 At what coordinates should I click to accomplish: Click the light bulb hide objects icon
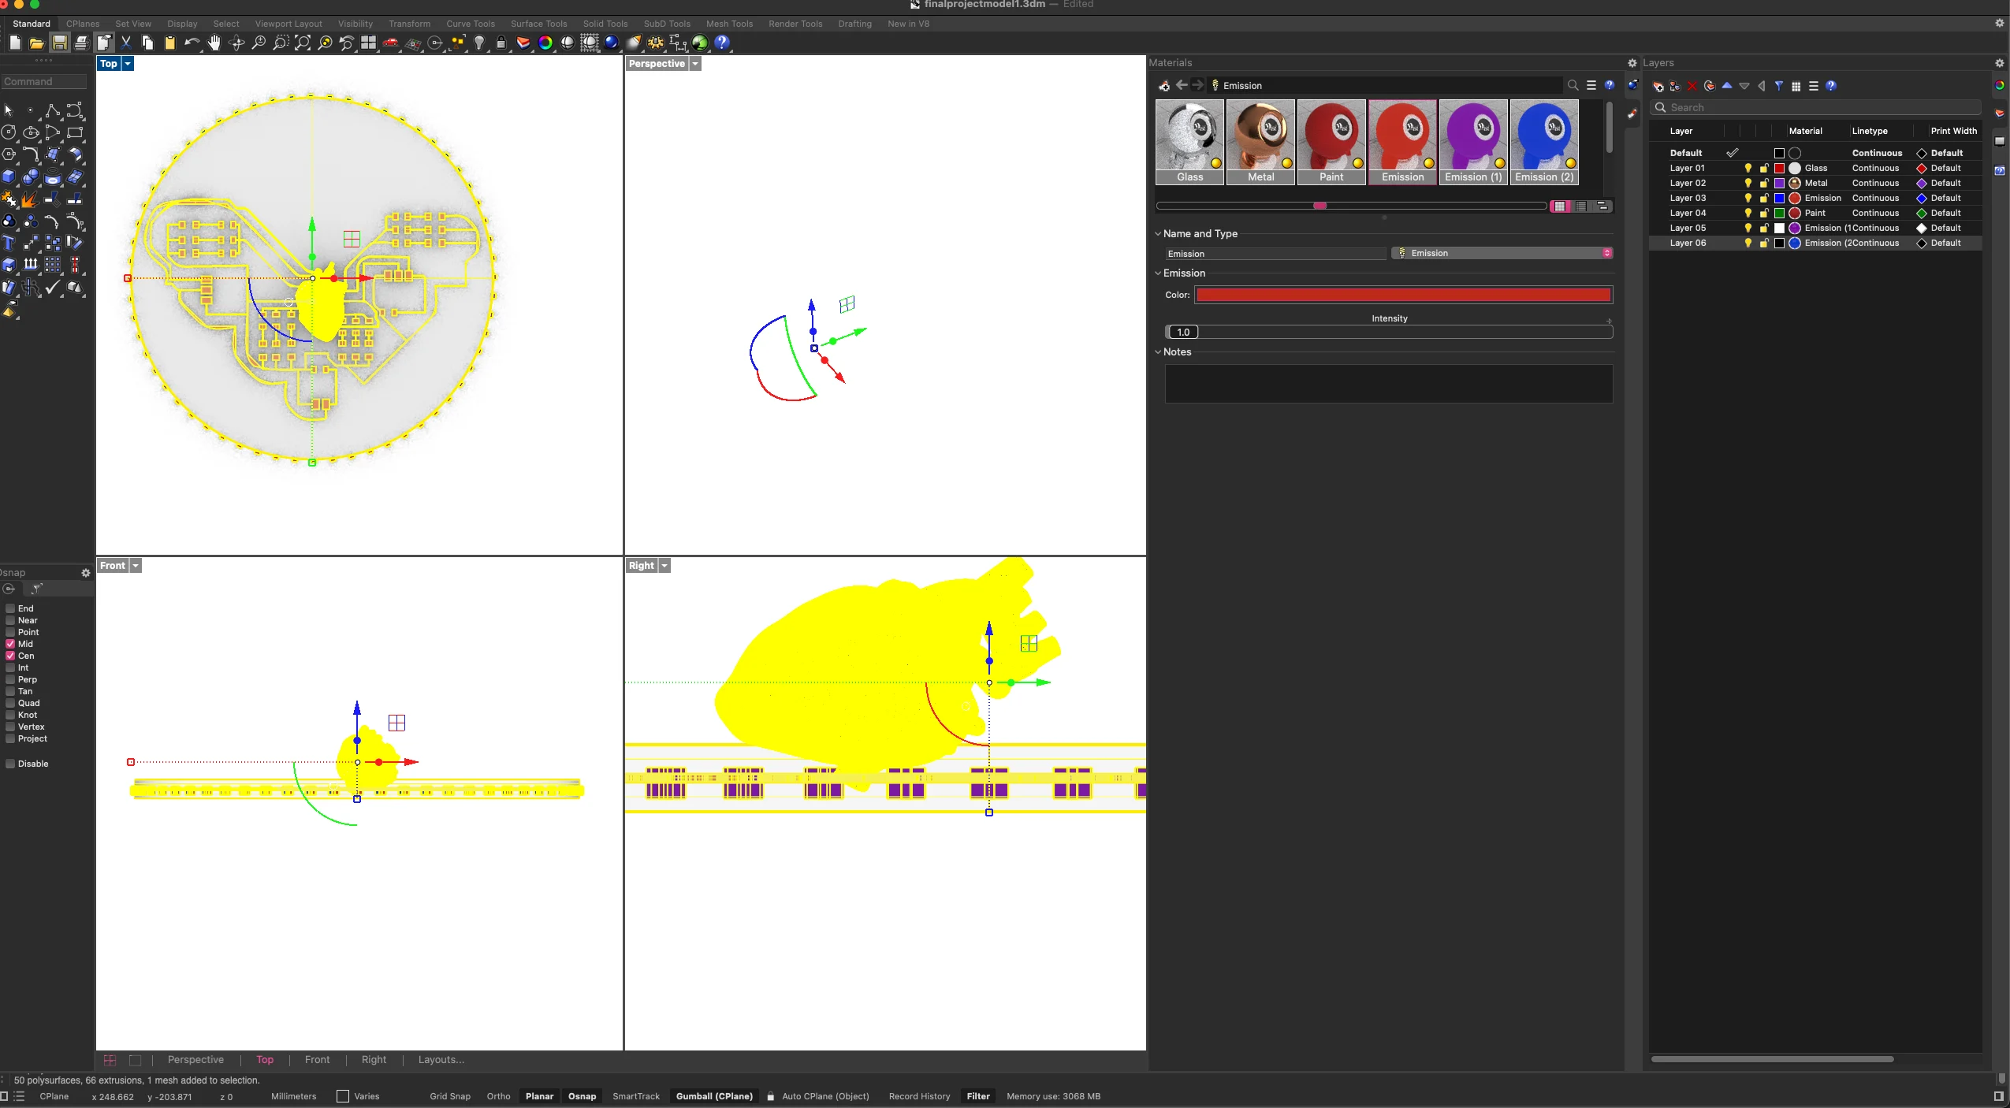click(x=479, y=43)
